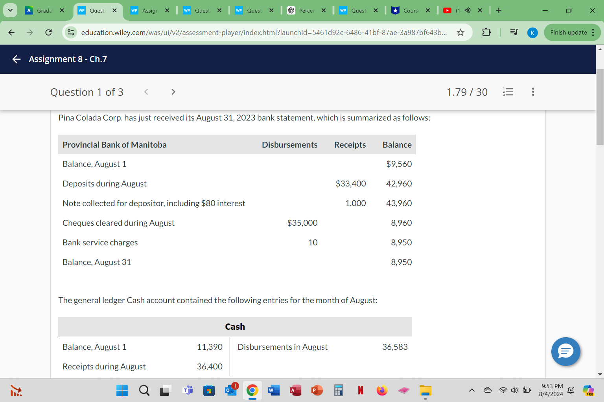Click the address bar URL
The width and height of the screenshot is (604, 402).
click(264, 32)
